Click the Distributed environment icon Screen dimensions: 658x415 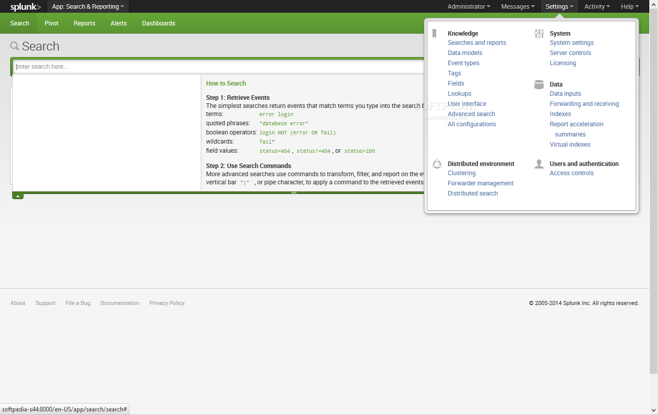coord(437,164)
